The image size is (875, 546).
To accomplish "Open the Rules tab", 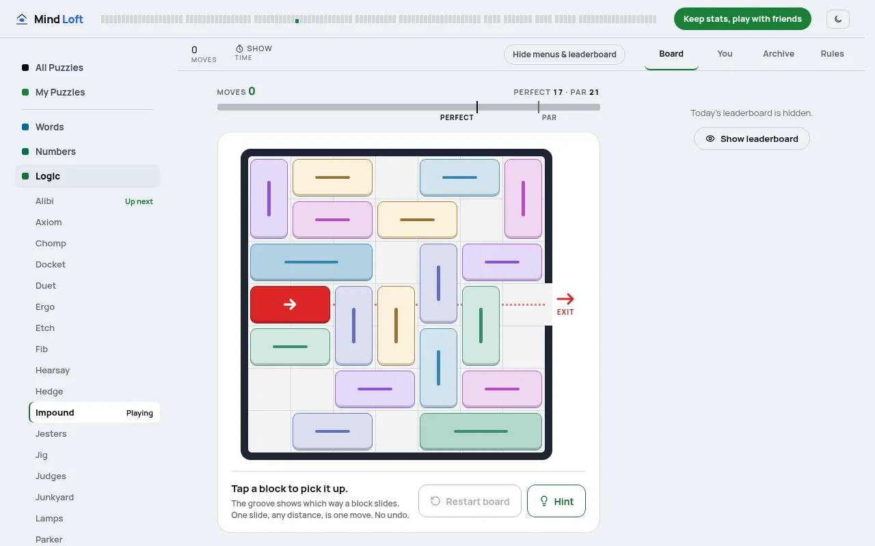I will pos(833,54).
